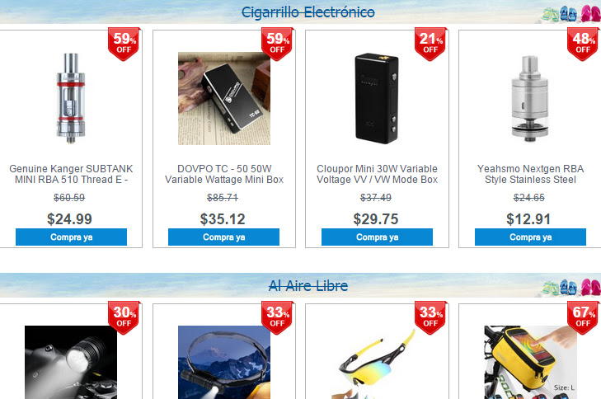Screen dimensions: 601x399
Task: Open the bike headlight product image
Action: point(71,362)
